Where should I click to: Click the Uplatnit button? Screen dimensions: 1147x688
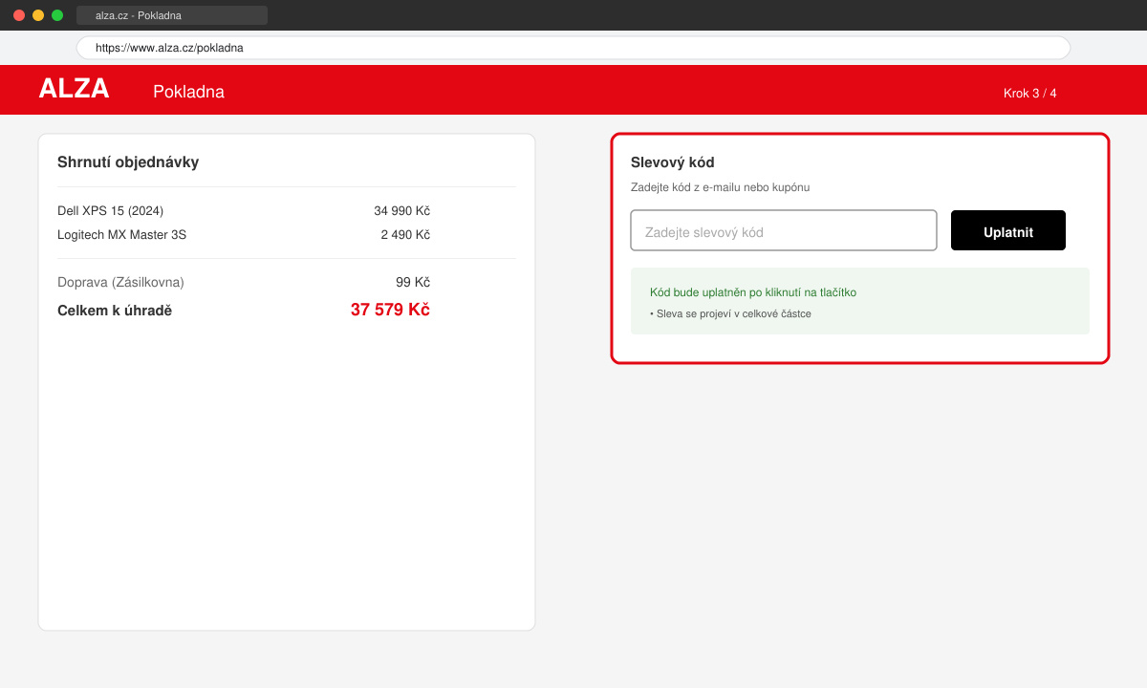coord(1008,230)
